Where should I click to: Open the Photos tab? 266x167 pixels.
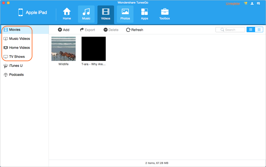click(125, 14)
